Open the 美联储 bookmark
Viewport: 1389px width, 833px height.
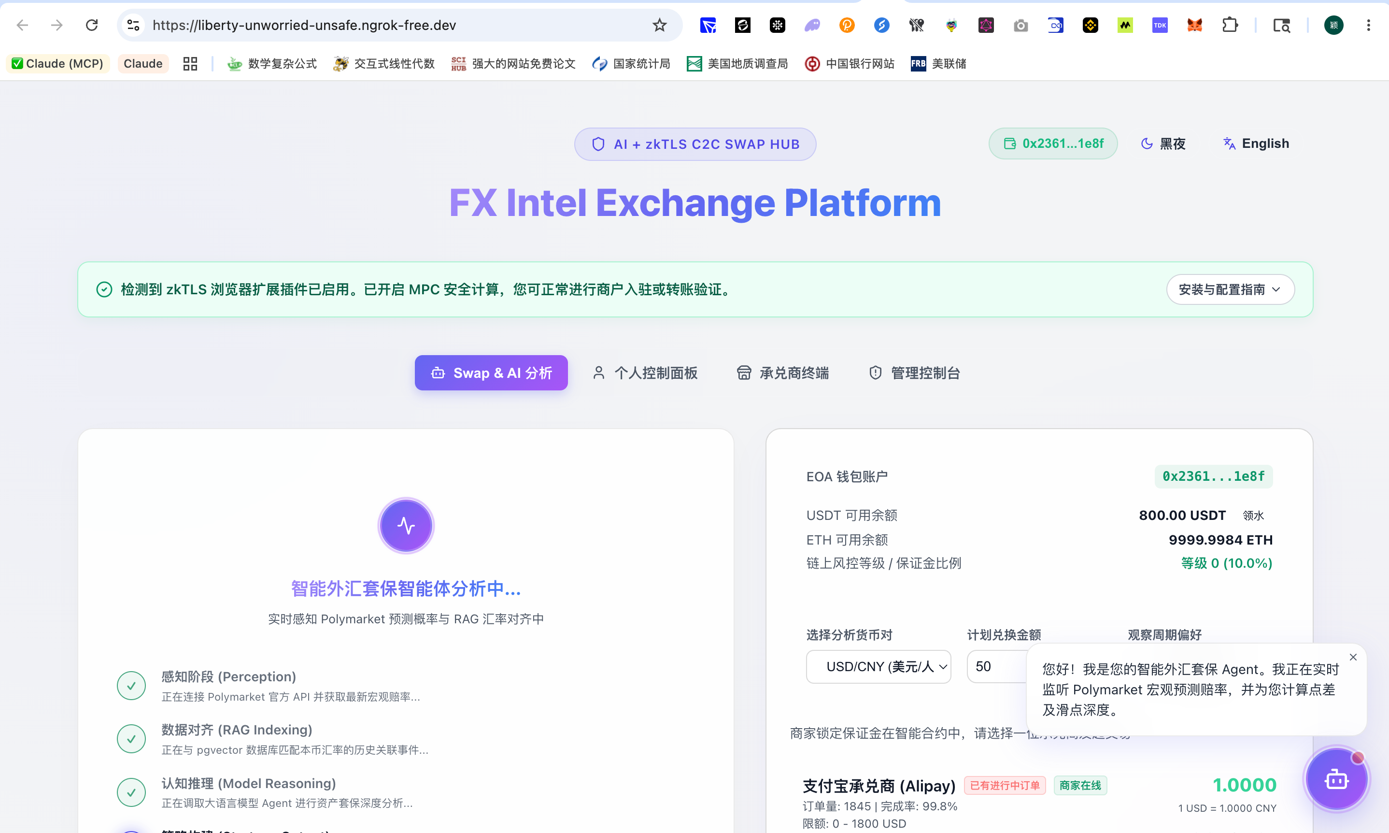(x=938, y=63)
